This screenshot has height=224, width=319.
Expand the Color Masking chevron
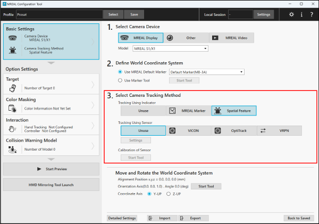click(93, 105)
